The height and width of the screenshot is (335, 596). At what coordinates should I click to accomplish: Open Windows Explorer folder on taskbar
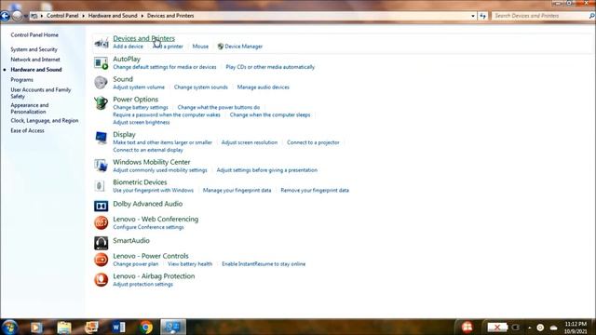pos(64,328)
